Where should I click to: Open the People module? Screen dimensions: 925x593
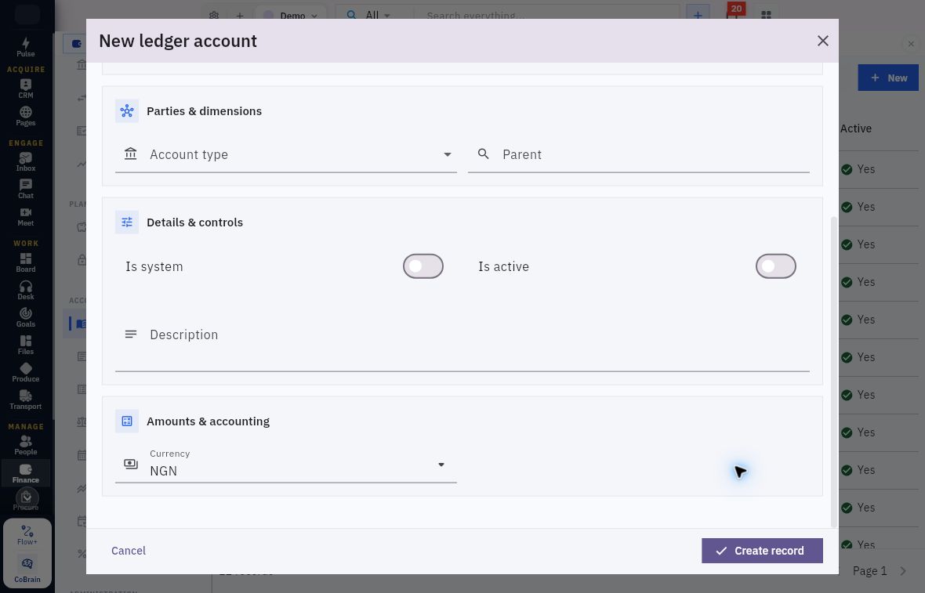click(x=25, y=445)
